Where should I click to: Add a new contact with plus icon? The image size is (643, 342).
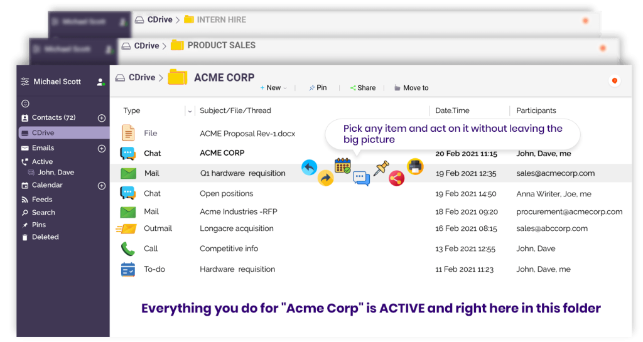tap(102, 118)
